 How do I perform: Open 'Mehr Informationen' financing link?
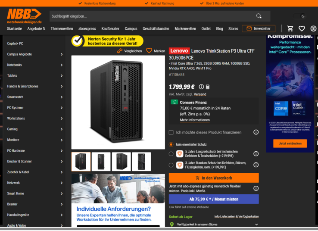click(x=195, y=120)
